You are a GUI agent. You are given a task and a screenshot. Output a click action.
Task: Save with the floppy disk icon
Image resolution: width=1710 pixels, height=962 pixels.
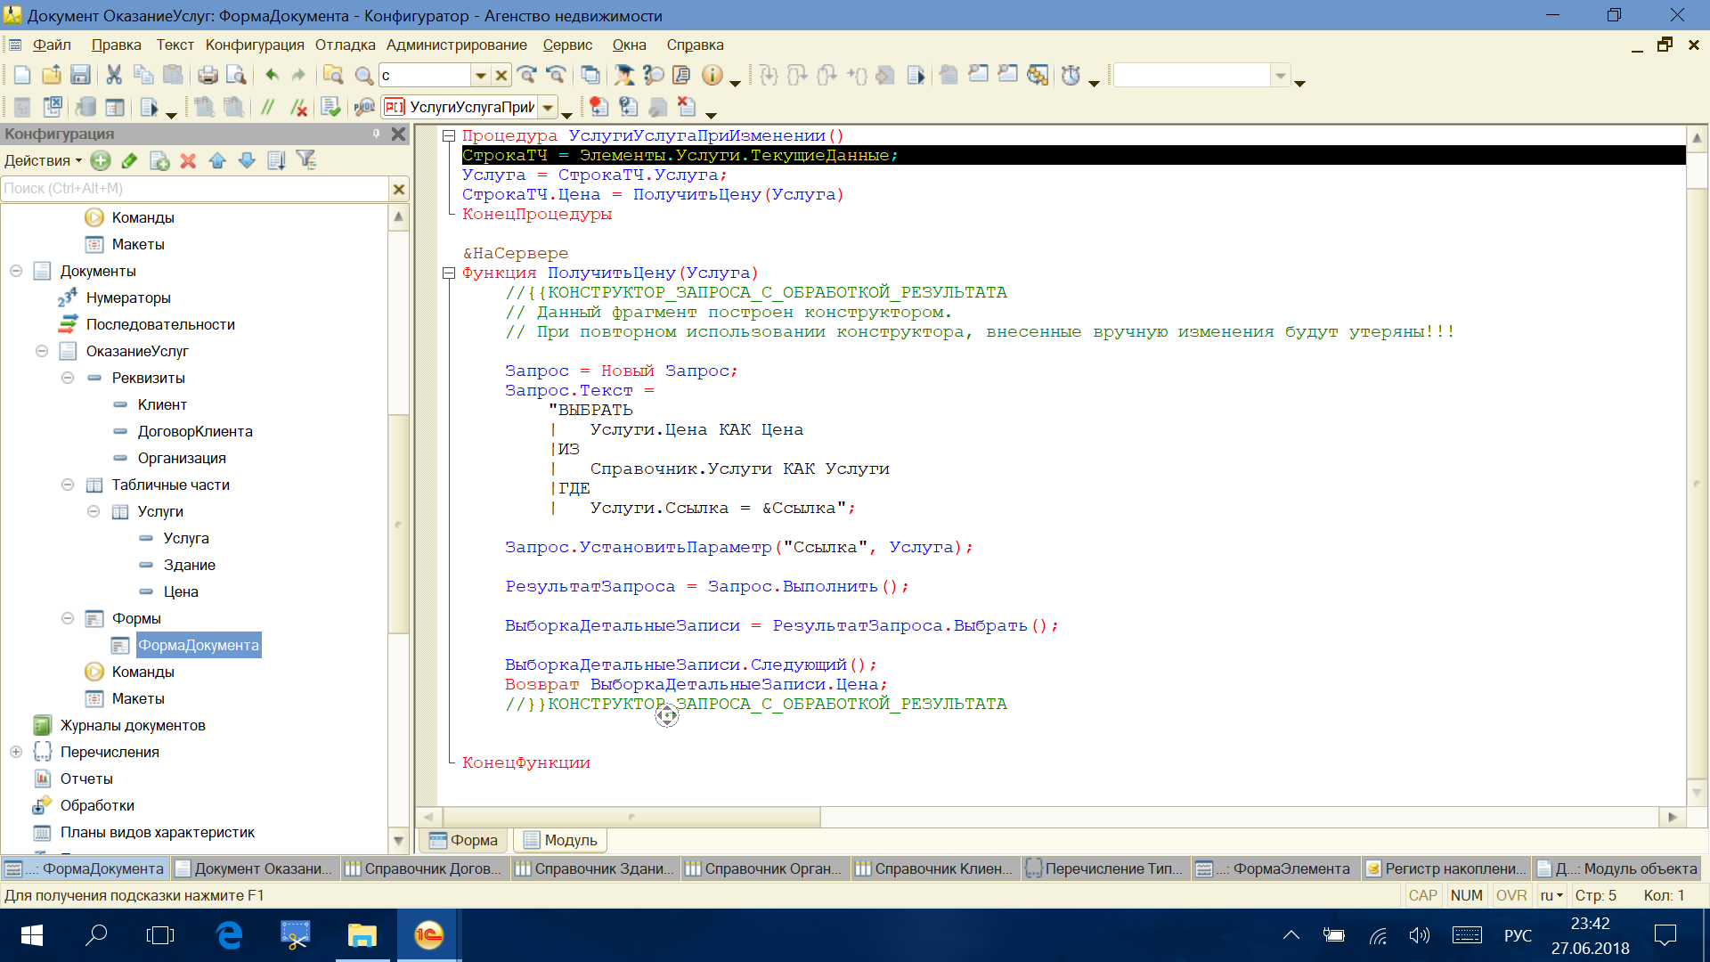point(80,76)
